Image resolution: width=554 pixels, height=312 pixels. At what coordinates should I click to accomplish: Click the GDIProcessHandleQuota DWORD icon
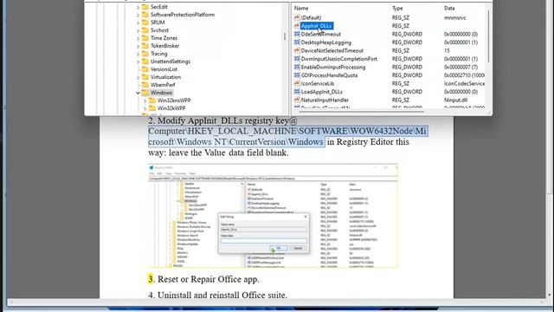pyautogui.click(x=297, y=75)
